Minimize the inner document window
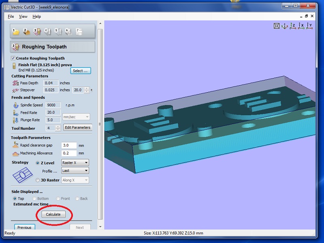Viewport: 324px width, 243px height. pyautogui.click(x=301, y=16)
